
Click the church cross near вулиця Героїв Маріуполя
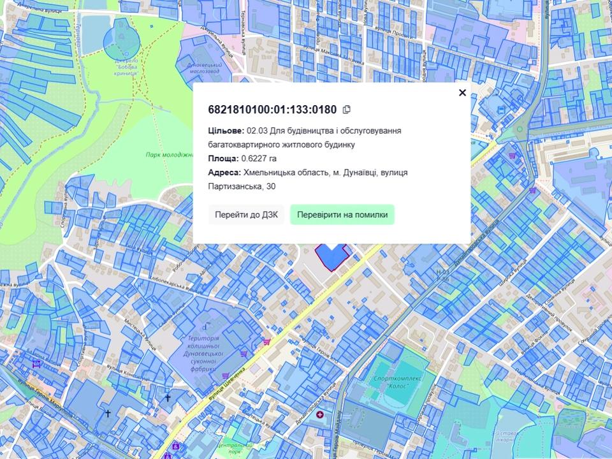pyautogui.click(x=108, y=414)
